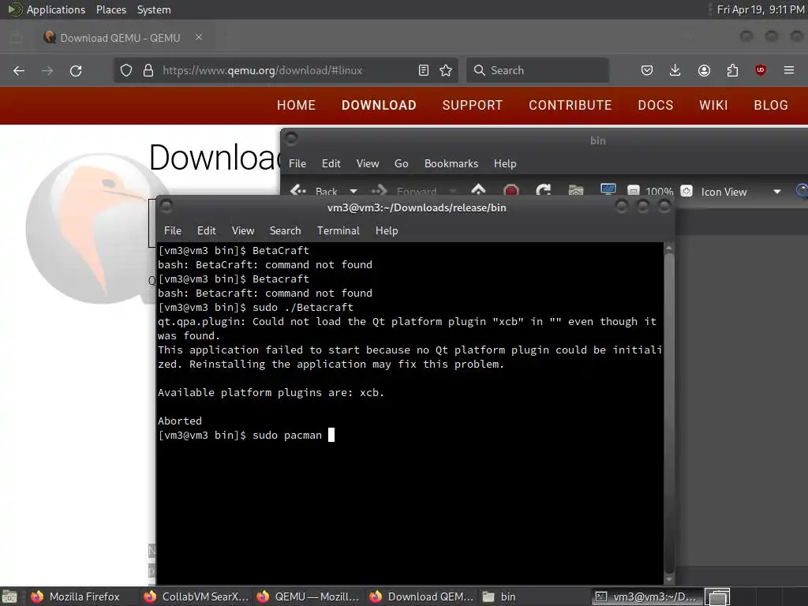Open WIKI on QEMU site navigation
The height and width of the screenshot is (606, 808).
point(713,105)
